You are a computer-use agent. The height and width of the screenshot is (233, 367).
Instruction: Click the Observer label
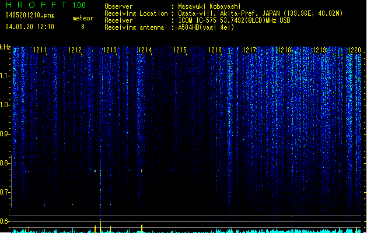point(118,6)
